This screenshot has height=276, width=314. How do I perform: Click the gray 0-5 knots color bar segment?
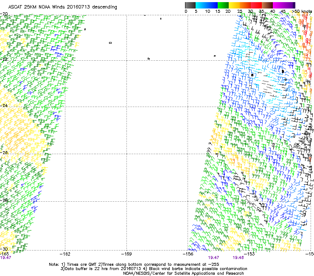coord(190,5)
